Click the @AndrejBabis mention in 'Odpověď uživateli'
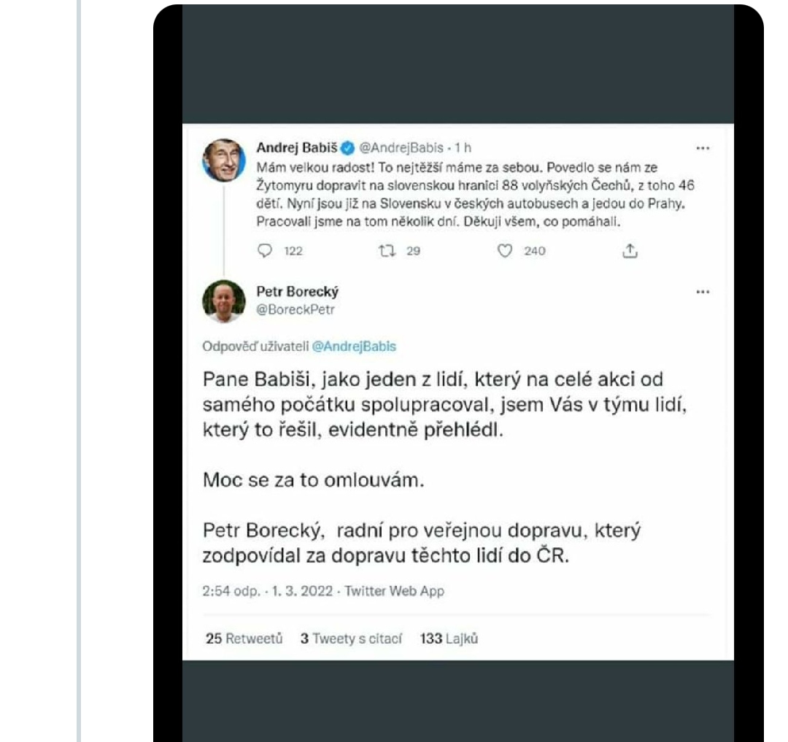The image size is (788, 742). point(354,347)
